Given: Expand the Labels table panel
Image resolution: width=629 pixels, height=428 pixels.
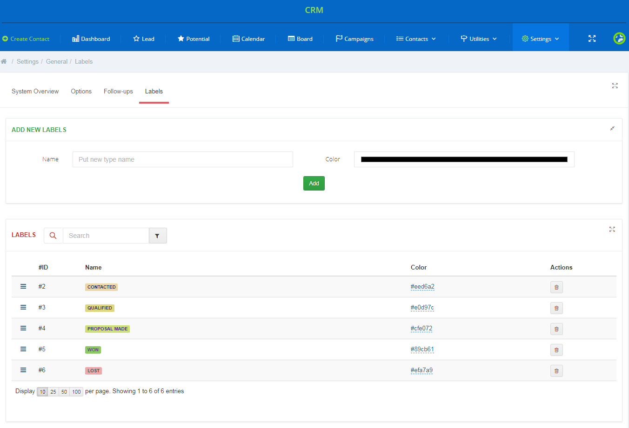Looking at the screenshot, I should (x=612, y=229).
